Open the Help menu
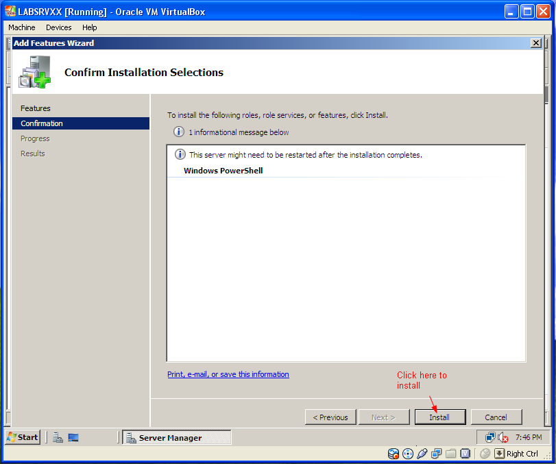 click(89, 27)
